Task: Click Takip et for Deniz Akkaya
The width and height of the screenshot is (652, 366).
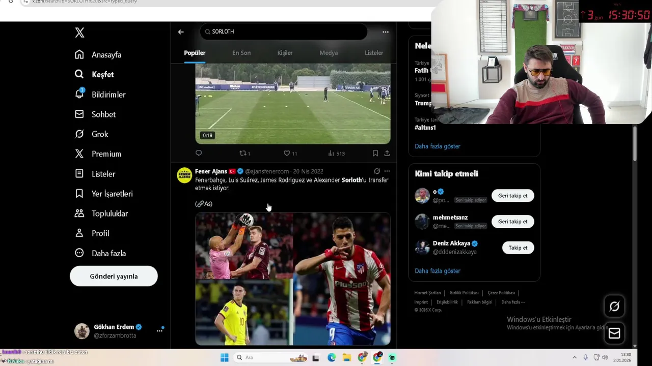Action: point(518,248)
